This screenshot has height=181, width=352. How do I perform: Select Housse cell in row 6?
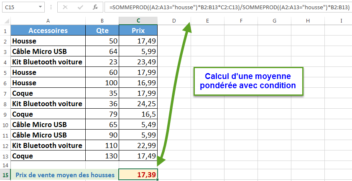tap(48, 83)
